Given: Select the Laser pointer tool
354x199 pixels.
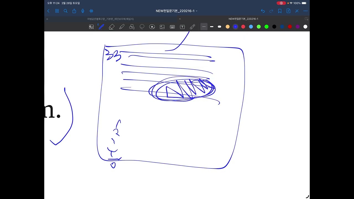Looking at the screenshot, I should 192,27.
